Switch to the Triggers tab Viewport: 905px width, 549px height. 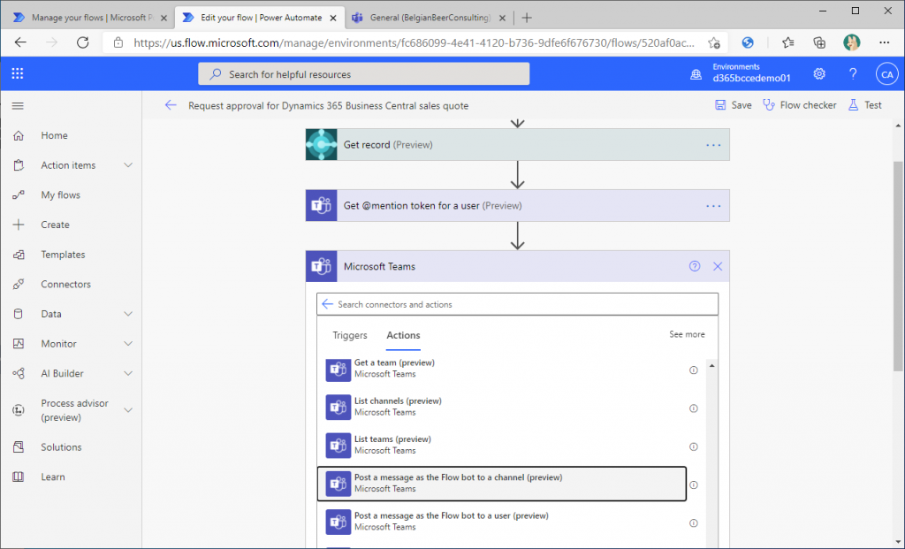point(350,335)
